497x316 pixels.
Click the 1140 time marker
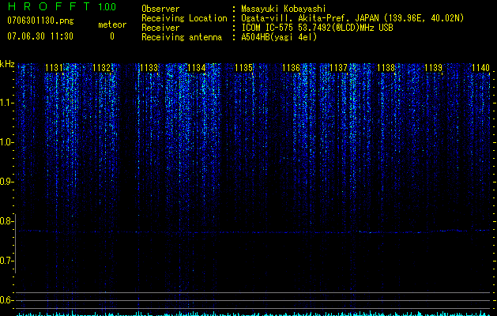point(480,67)
